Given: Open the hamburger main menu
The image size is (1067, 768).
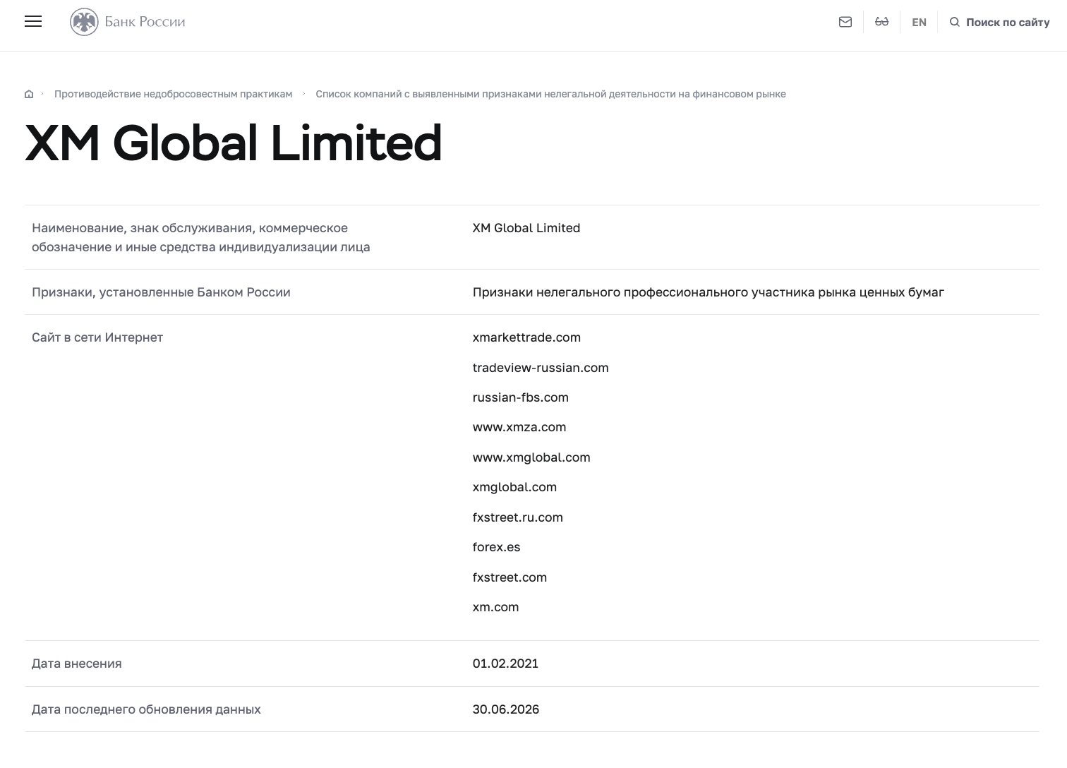Looking at the screenshot, I should point(33,22).
